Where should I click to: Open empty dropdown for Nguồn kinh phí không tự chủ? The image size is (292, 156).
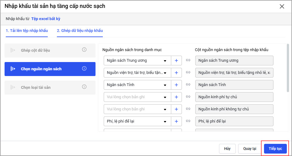pyautogui.click(x=137, y=109)
